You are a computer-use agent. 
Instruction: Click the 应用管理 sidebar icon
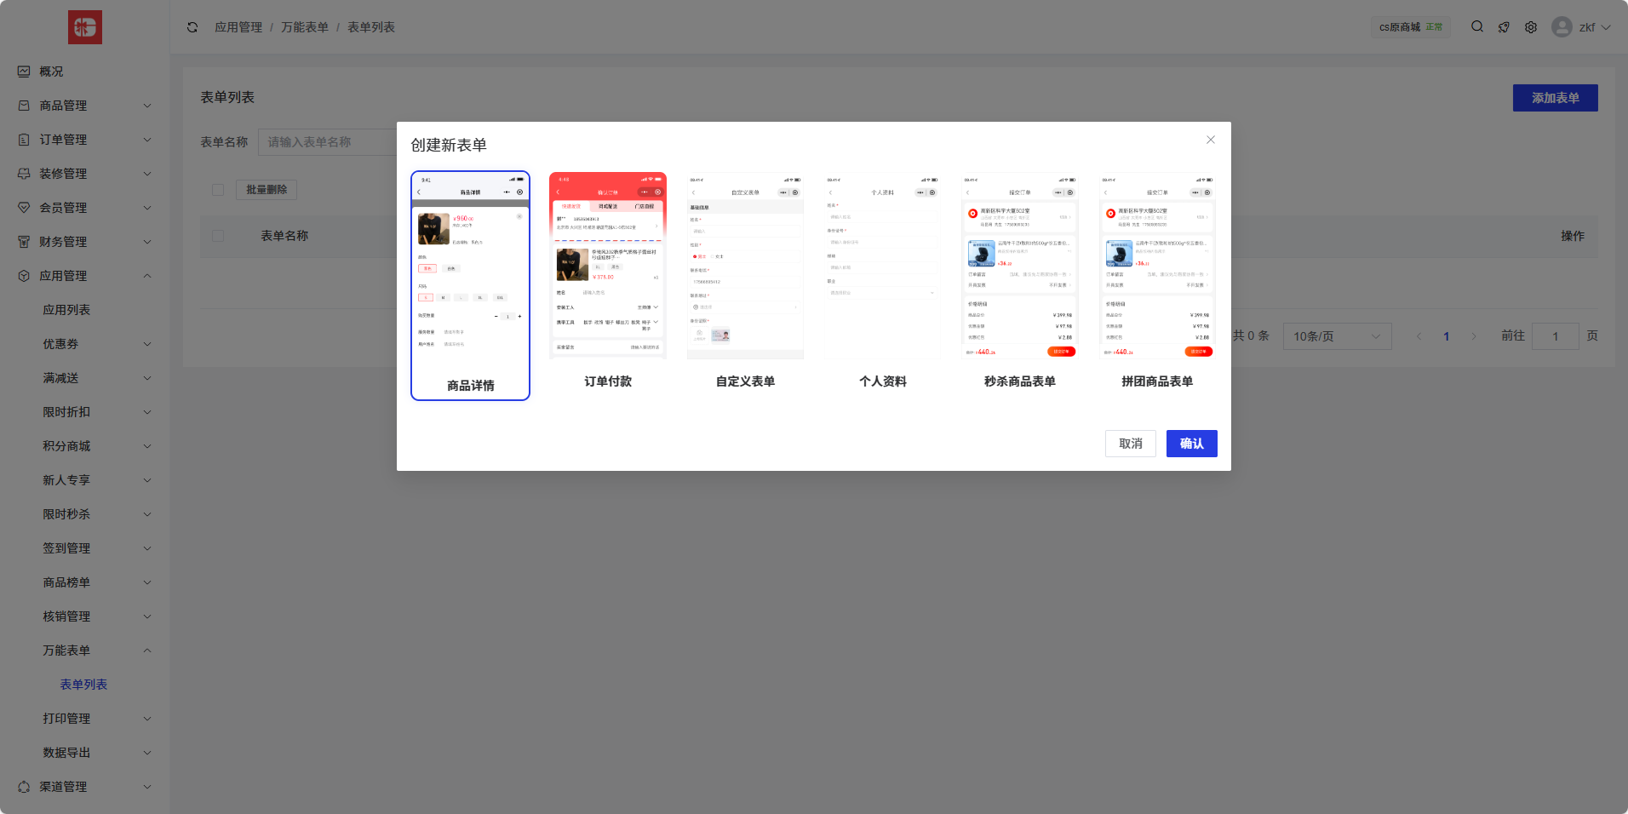(24, 276)
